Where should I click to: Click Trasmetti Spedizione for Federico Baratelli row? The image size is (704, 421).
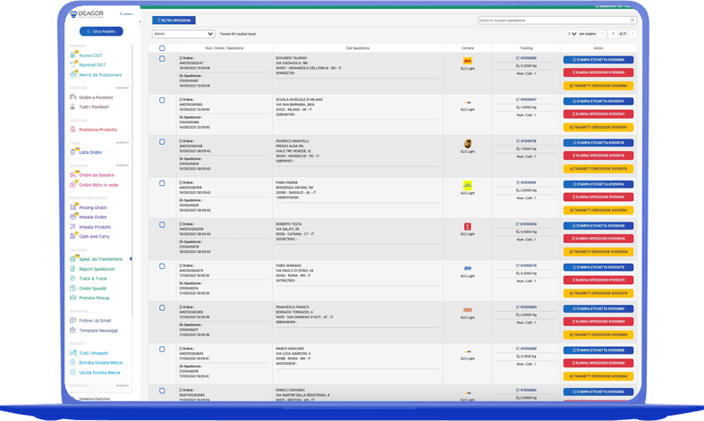click(598, 169)
